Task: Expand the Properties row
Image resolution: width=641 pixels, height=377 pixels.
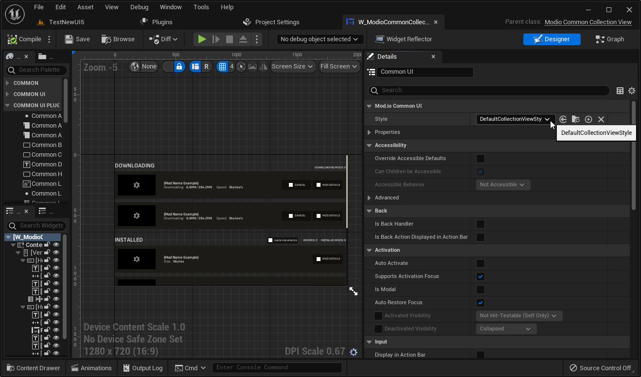Action: (369, 132)
